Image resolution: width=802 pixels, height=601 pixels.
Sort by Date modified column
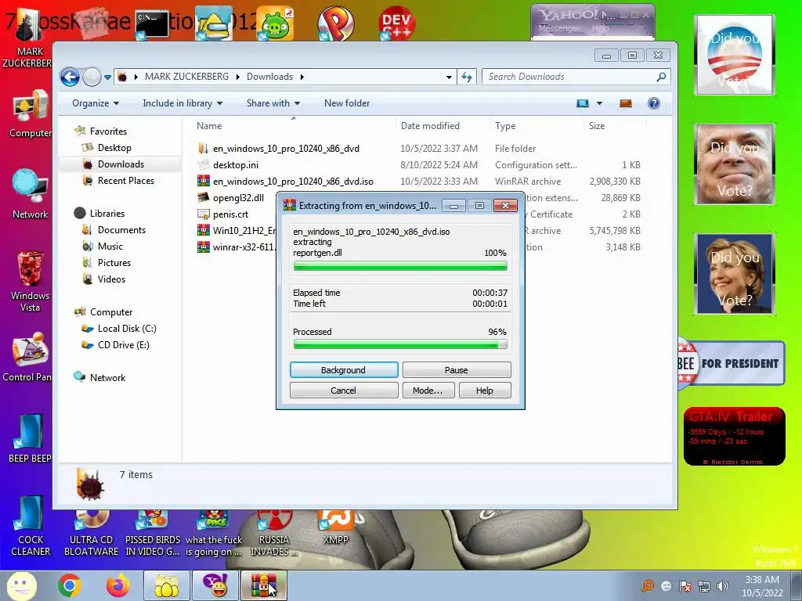click(x=443, y=126)
